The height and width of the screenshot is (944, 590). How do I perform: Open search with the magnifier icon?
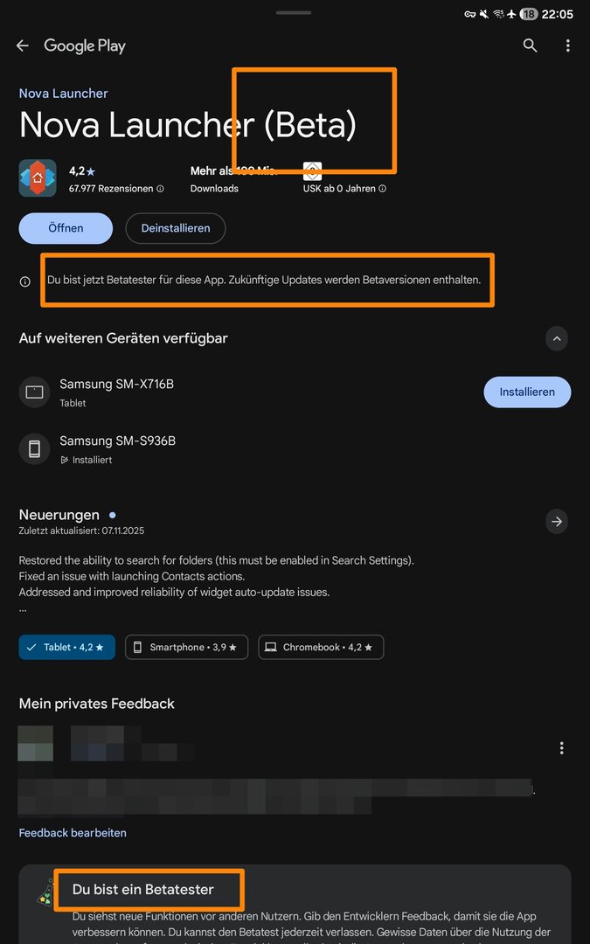(530, 45)
